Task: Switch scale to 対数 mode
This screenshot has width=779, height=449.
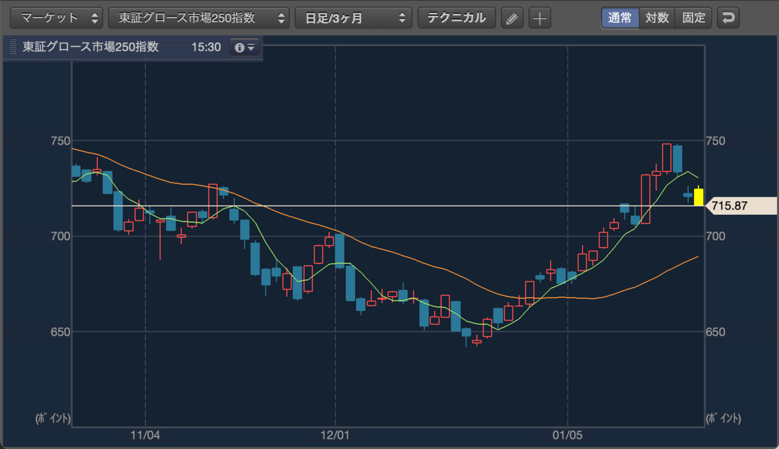Action: [x=657, y=18]
